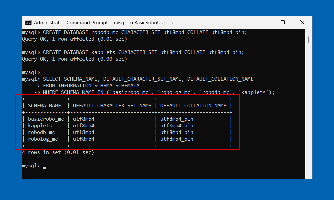Click the 'basicrobo_mc' schema row

pos(127,119)
